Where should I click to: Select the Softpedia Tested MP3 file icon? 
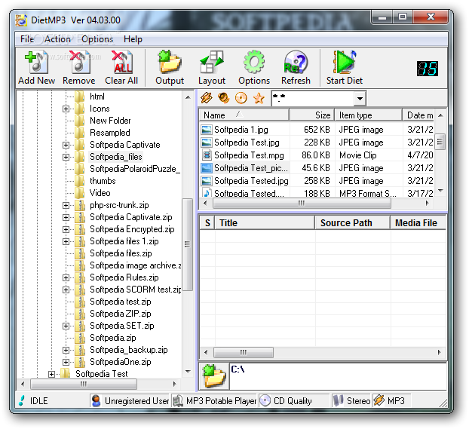pos(207,193)
